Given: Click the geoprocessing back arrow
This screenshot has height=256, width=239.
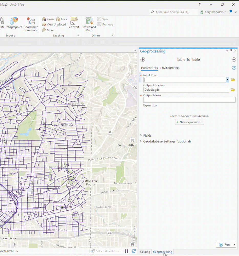Looking at the screenshot, I should point(143,60).
